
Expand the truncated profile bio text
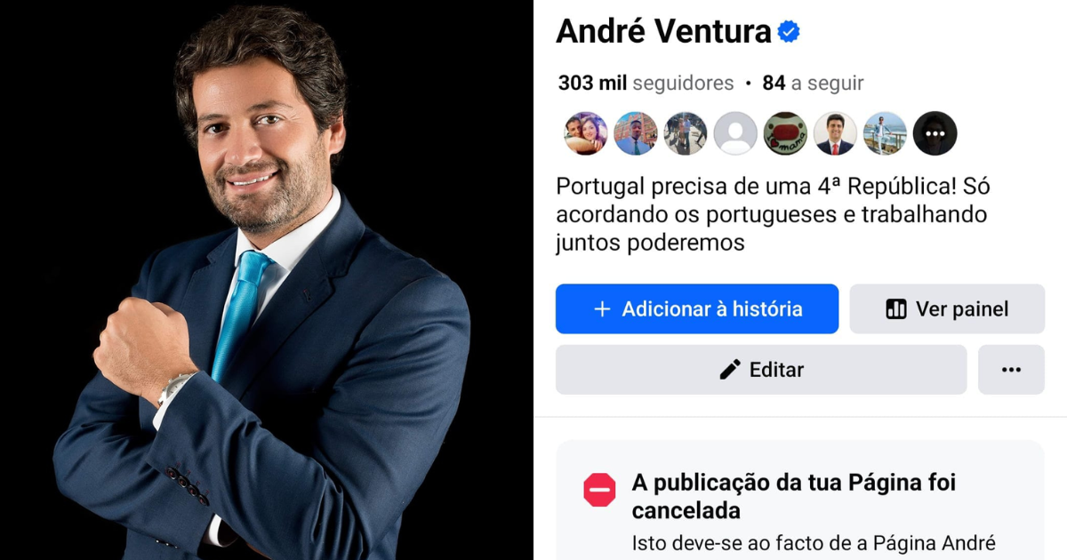point(773,215)
